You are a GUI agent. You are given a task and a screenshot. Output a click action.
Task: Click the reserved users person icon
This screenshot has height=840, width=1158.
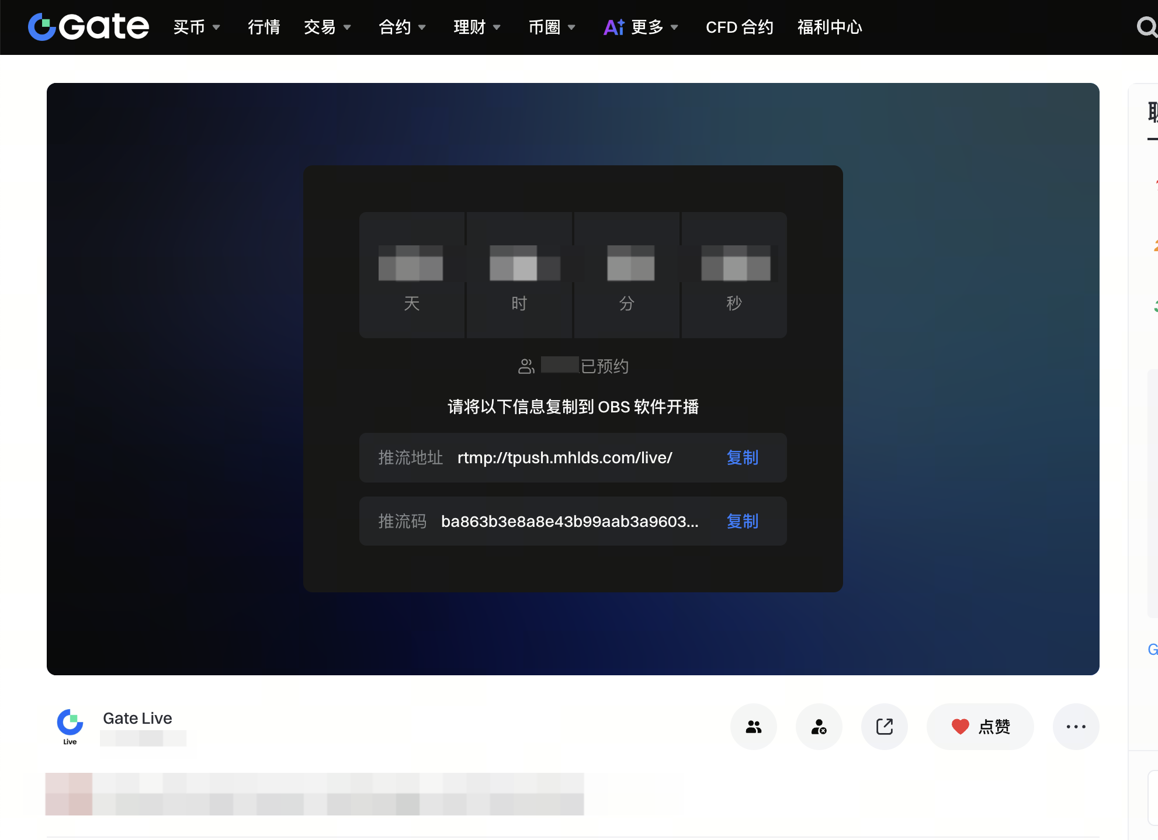pos(526,366)
